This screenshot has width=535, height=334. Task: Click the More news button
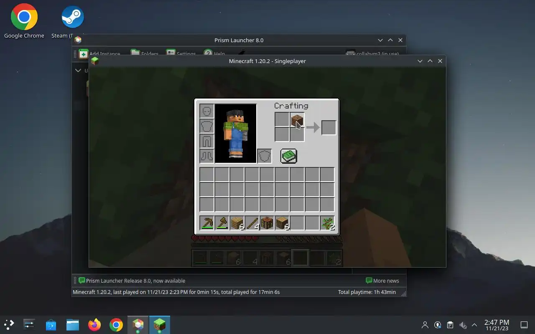[x=382, y=281]
